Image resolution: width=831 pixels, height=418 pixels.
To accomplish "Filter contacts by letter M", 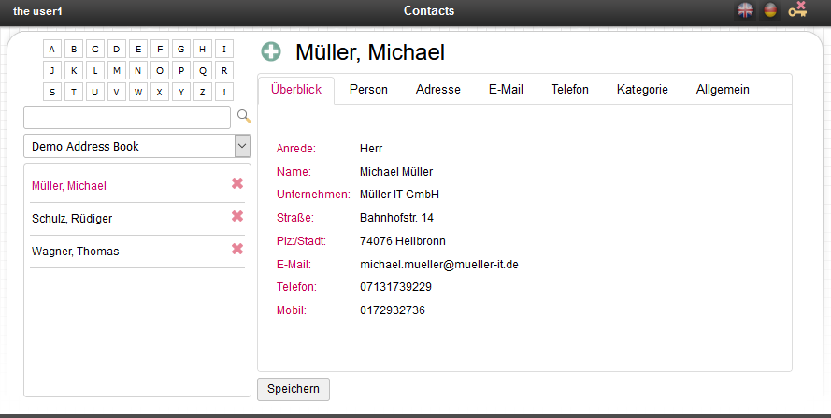I will click(117, 70).
